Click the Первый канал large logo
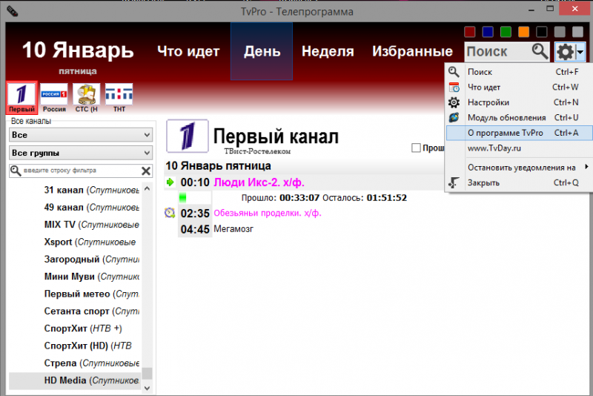Image resolution: width=593 pixels, height=396 pixels. pyautogui.click(x=188, y=136)
